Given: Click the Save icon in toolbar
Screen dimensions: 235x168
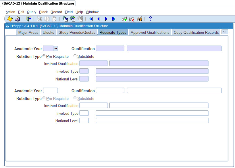Looking at the screenshot, I should [x=10, y=19].
